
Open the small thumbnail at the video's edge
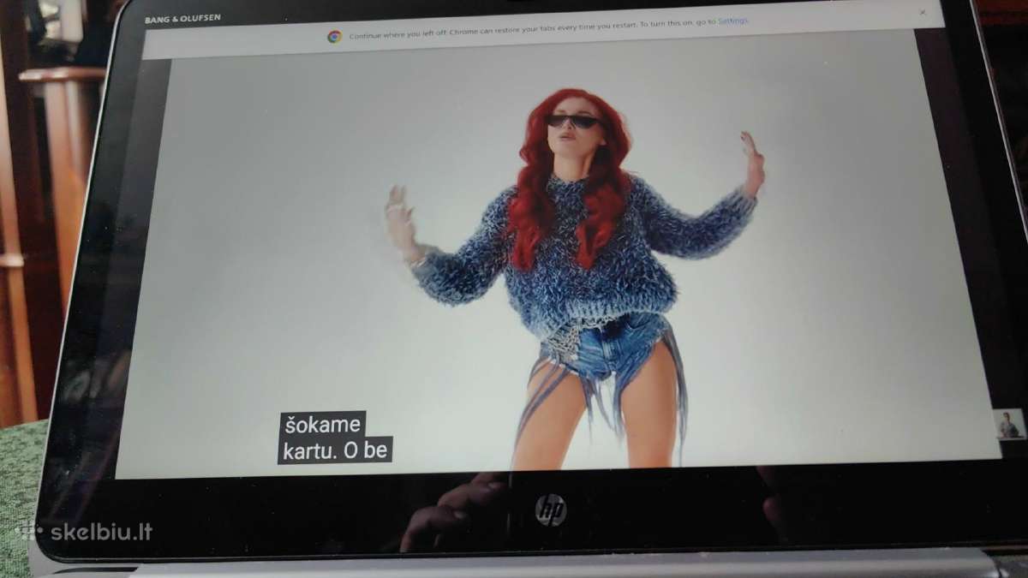[x=1009, y=425]
